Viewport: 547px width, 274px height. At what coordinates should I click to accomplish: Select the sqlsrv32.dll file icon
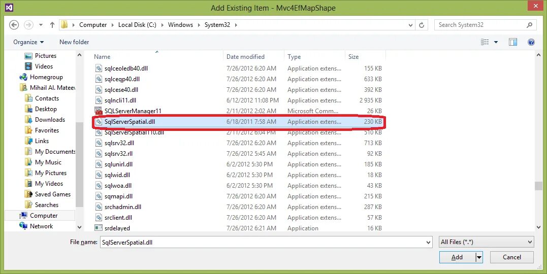[x=99, y=143]
